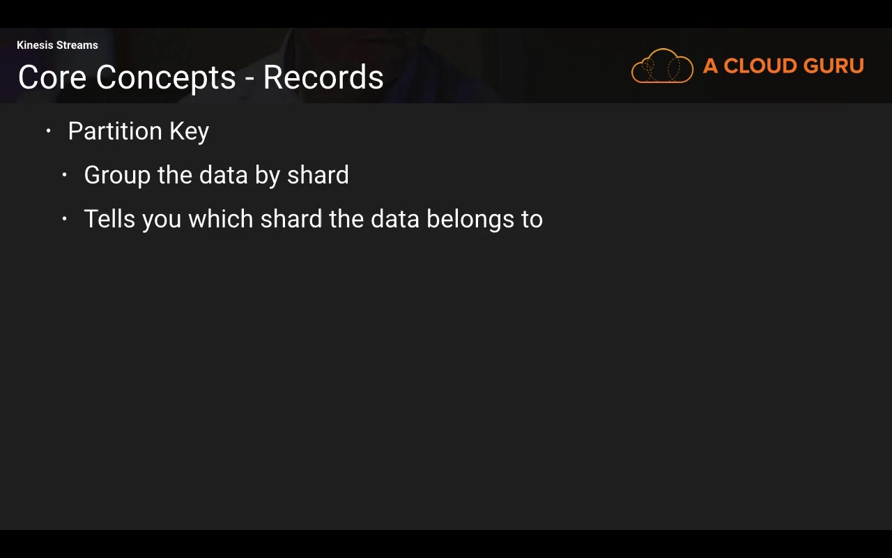This screenshot has width=892, height=558.
Task: Click the dash in the slide title
Action: [249, 79]
